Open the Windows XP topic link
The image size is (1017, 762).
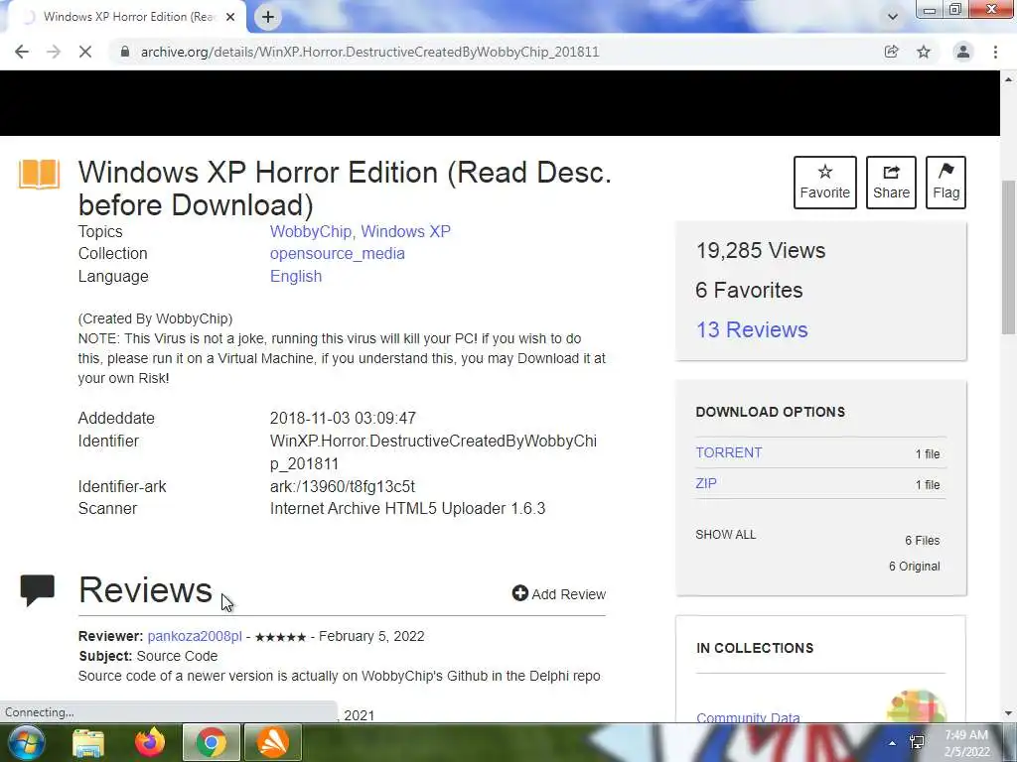click(405, 231)
